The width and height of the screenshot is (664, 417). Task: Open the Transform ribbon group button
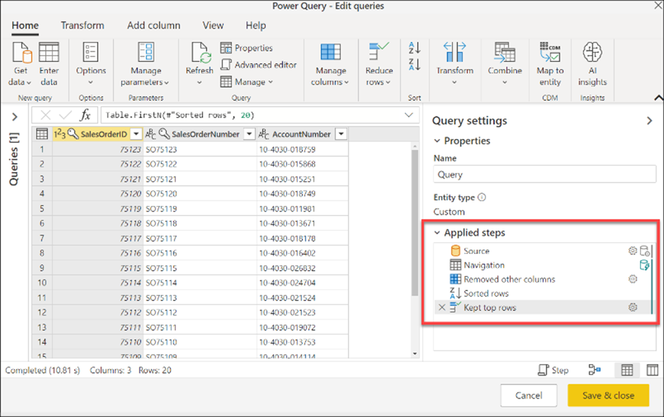point(455,64)
